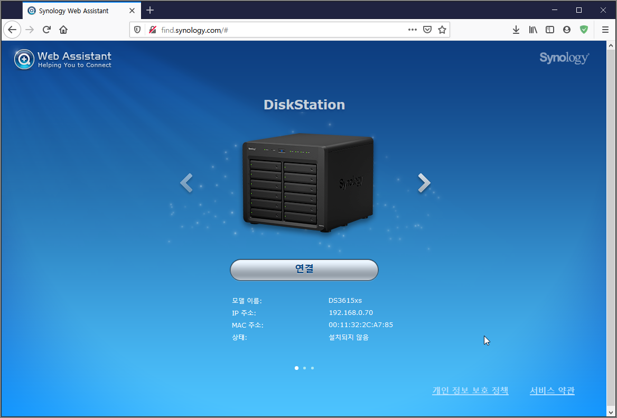Show previous device with left chevron
The image size is (617, 418).
(186, 183)
